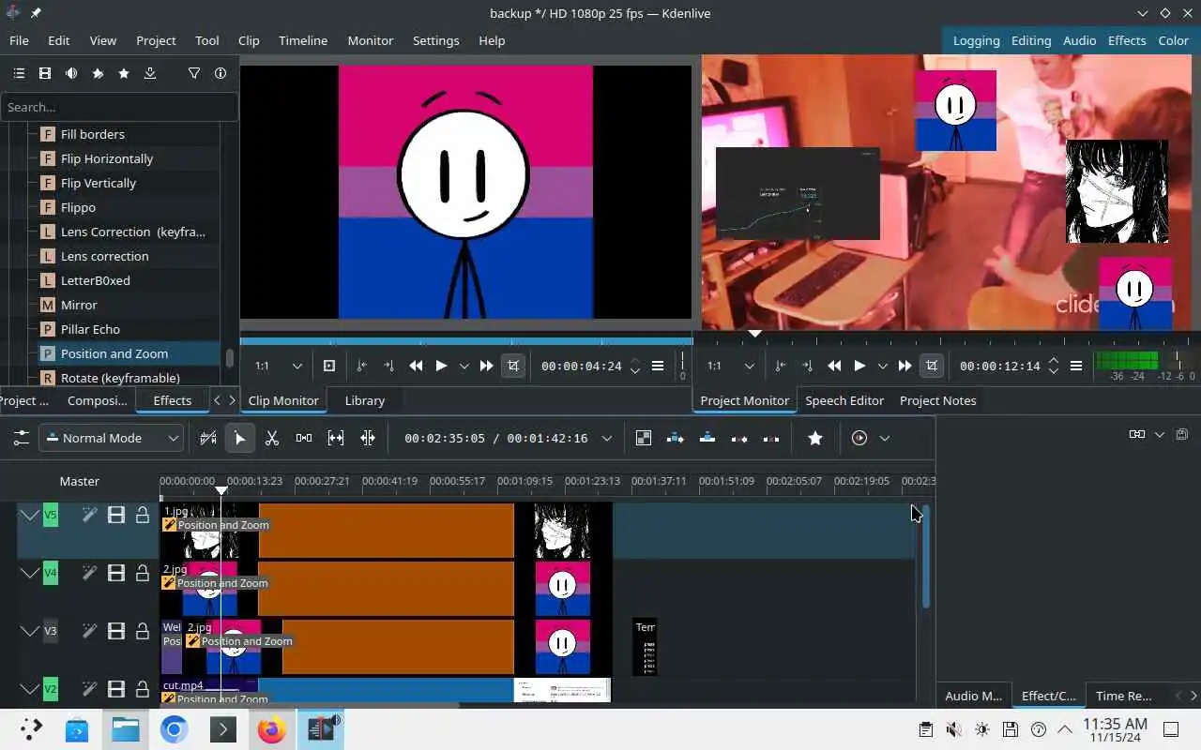Open project monitor zoom level dropdown
This screenshot has height=750, width=1201.
point(731,366)
